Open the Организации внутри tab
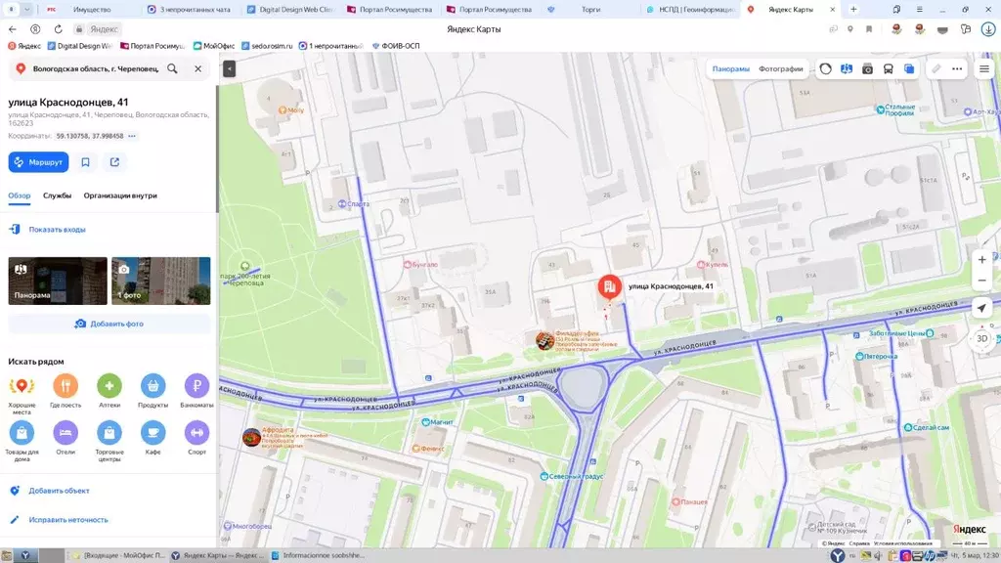 coord(120,195)
